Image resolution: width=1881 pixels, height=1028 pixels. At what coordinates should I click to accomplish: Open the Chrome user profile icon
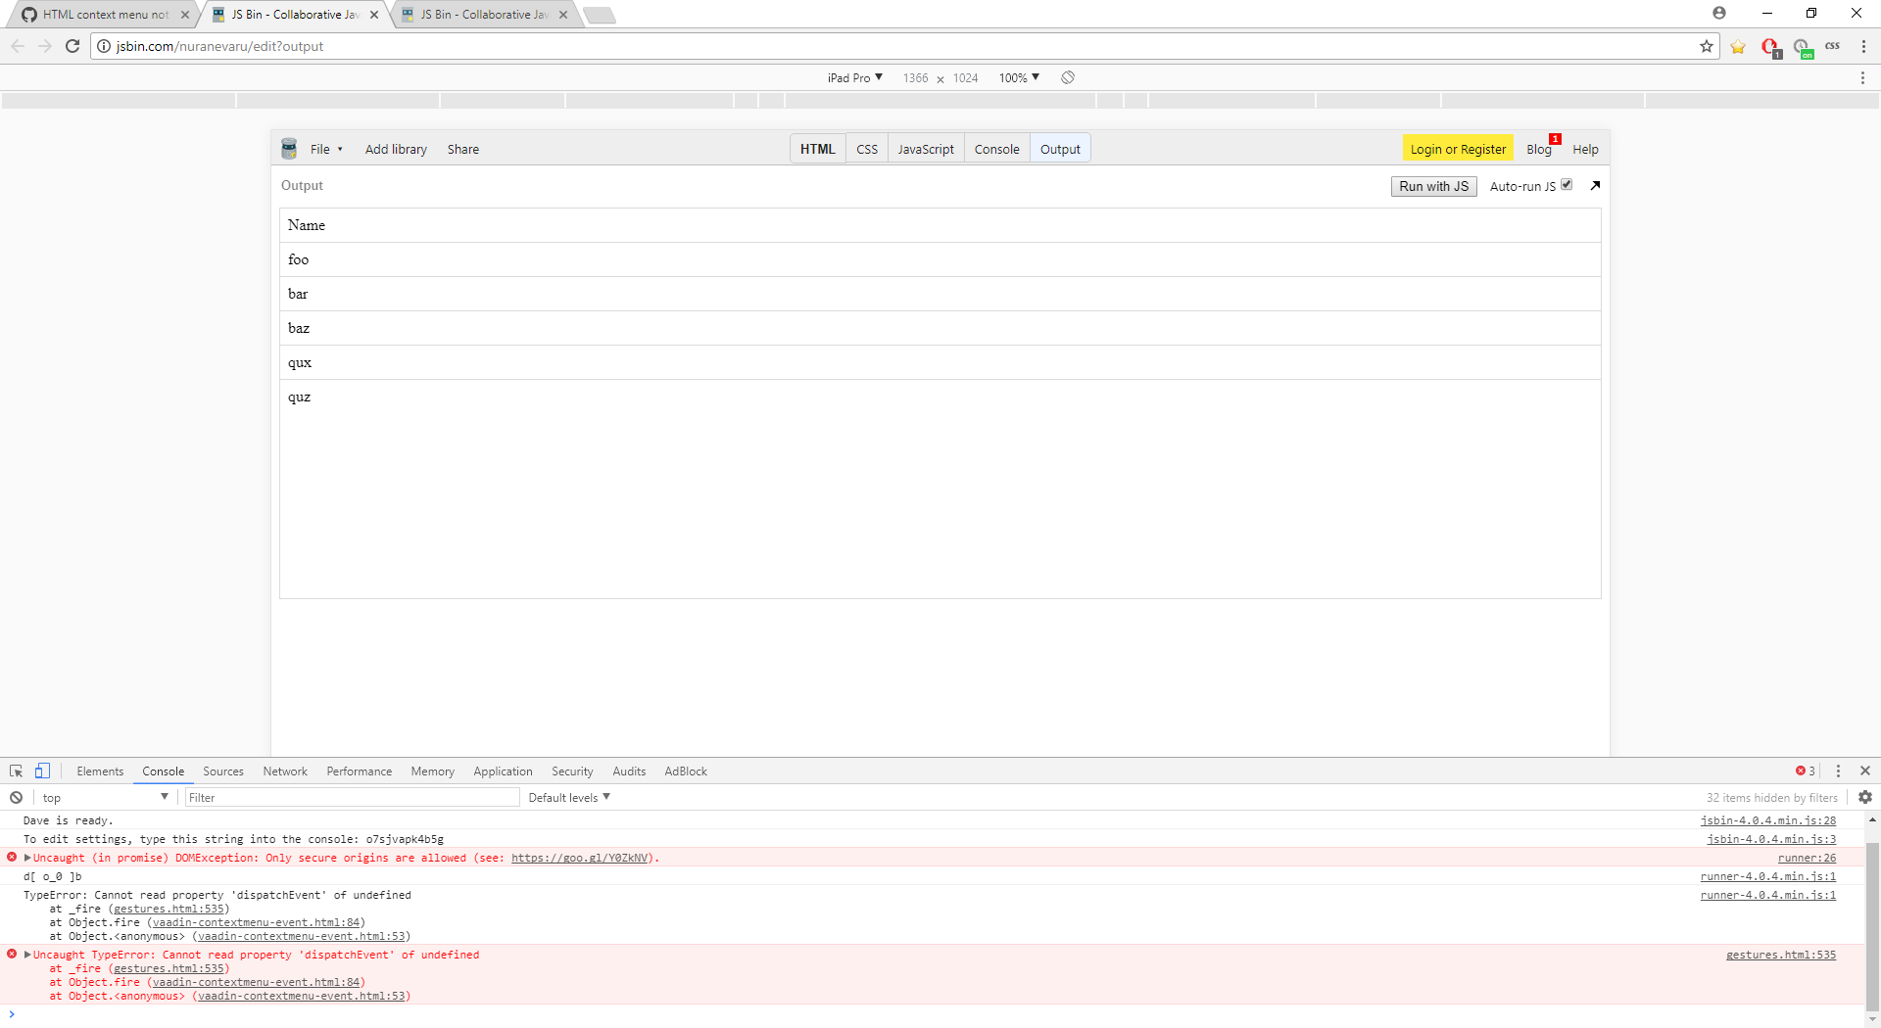[x=1719, y=13]
